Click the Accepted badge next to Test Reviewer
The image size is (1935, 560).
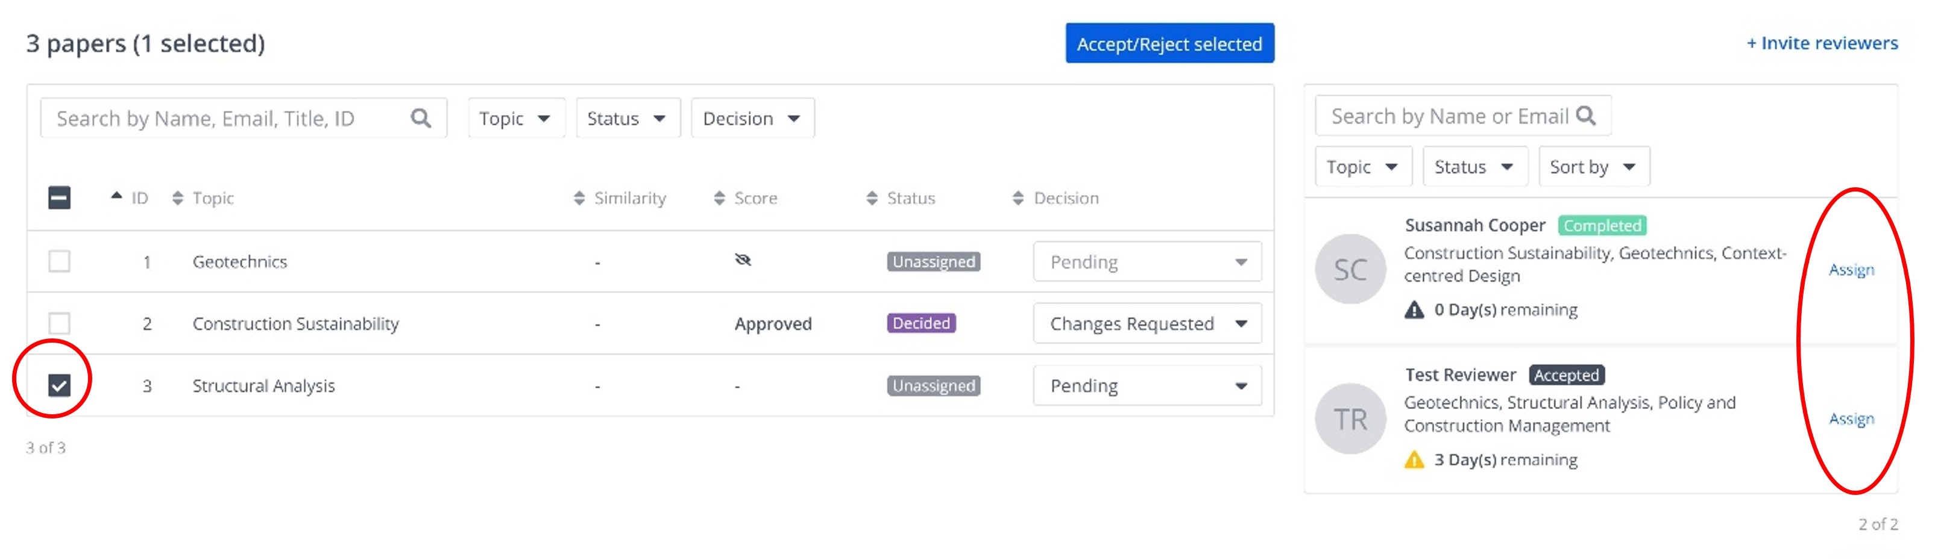1566,375
